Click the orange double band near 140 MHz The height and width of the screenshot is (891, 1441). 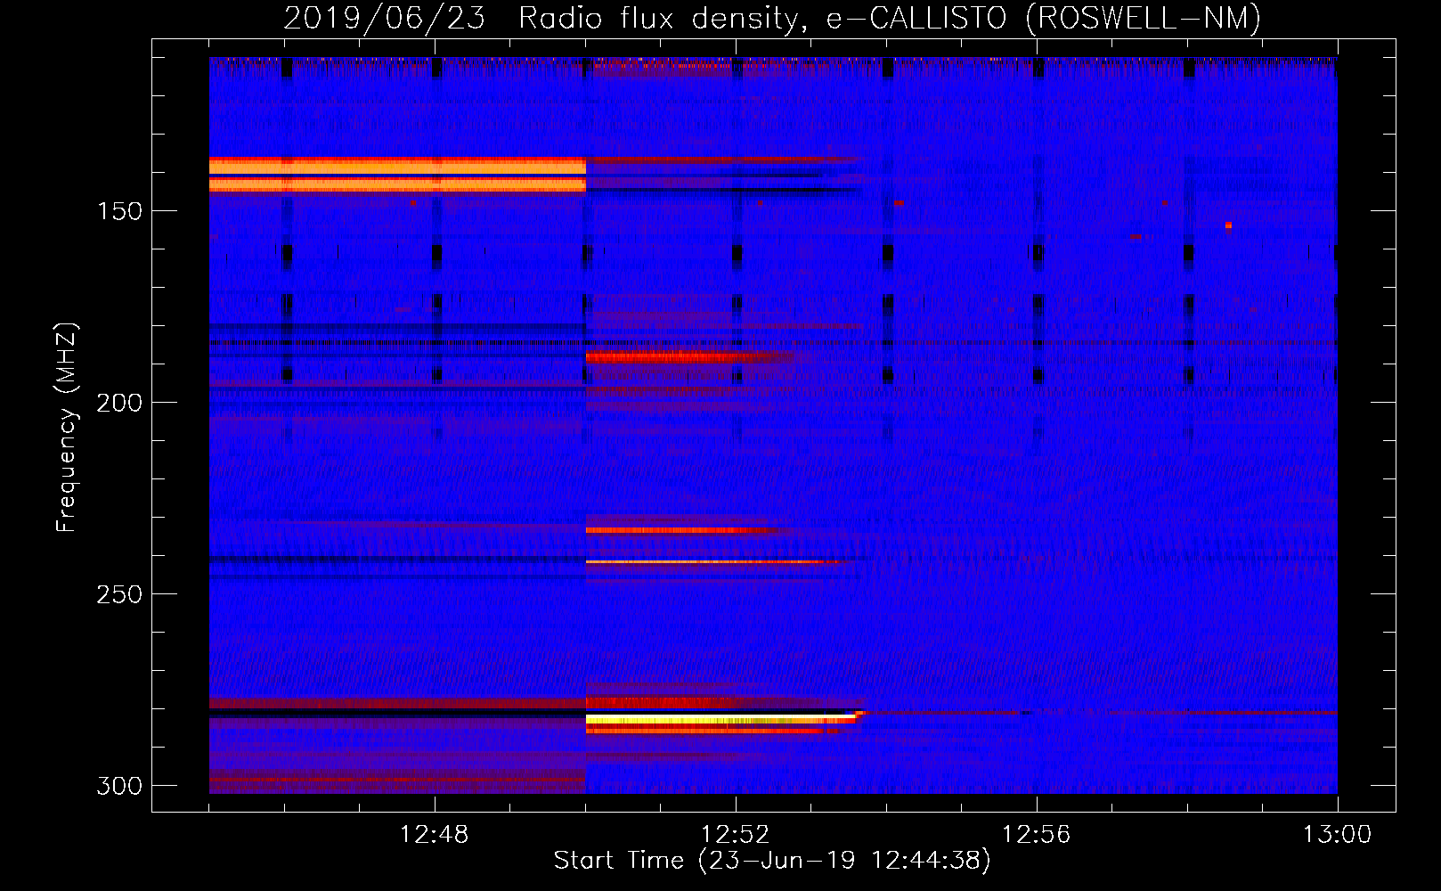point(397,175)
